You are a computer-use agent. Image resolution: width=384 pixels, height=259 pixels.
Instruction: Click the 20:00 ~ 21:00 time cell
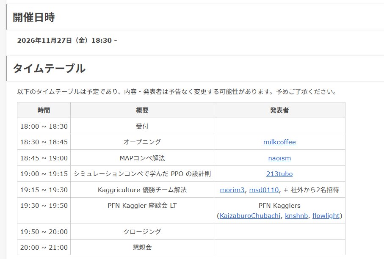(44, 247)
